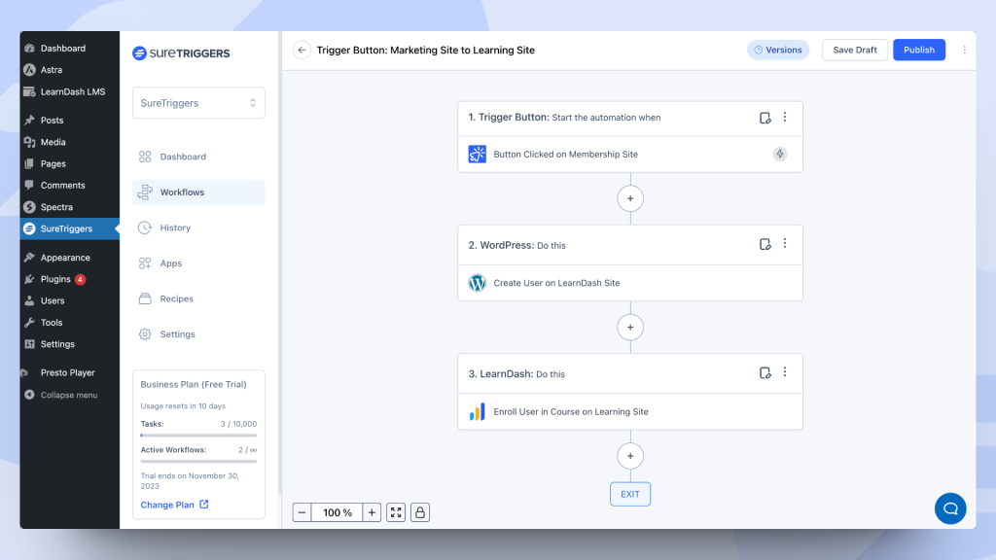
Task: Open the three-dot menu on the LearnDash step
Action: pyautogui.click(x=785, y=372)
